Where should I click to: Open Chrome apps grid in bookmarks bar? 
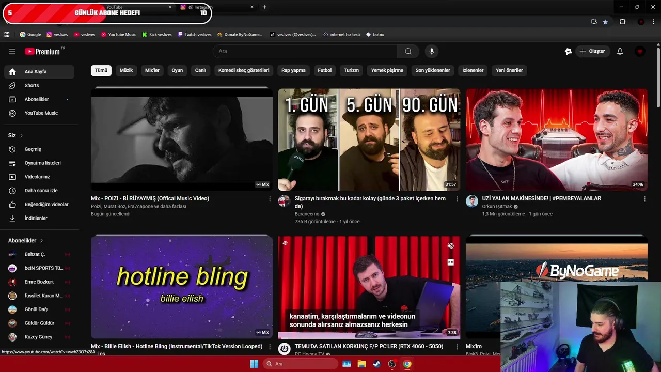click(x=7, y=35)
